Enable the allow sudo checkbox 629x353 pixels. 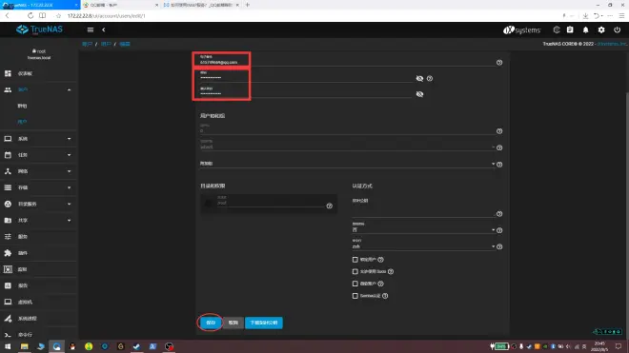pos(355,272)
